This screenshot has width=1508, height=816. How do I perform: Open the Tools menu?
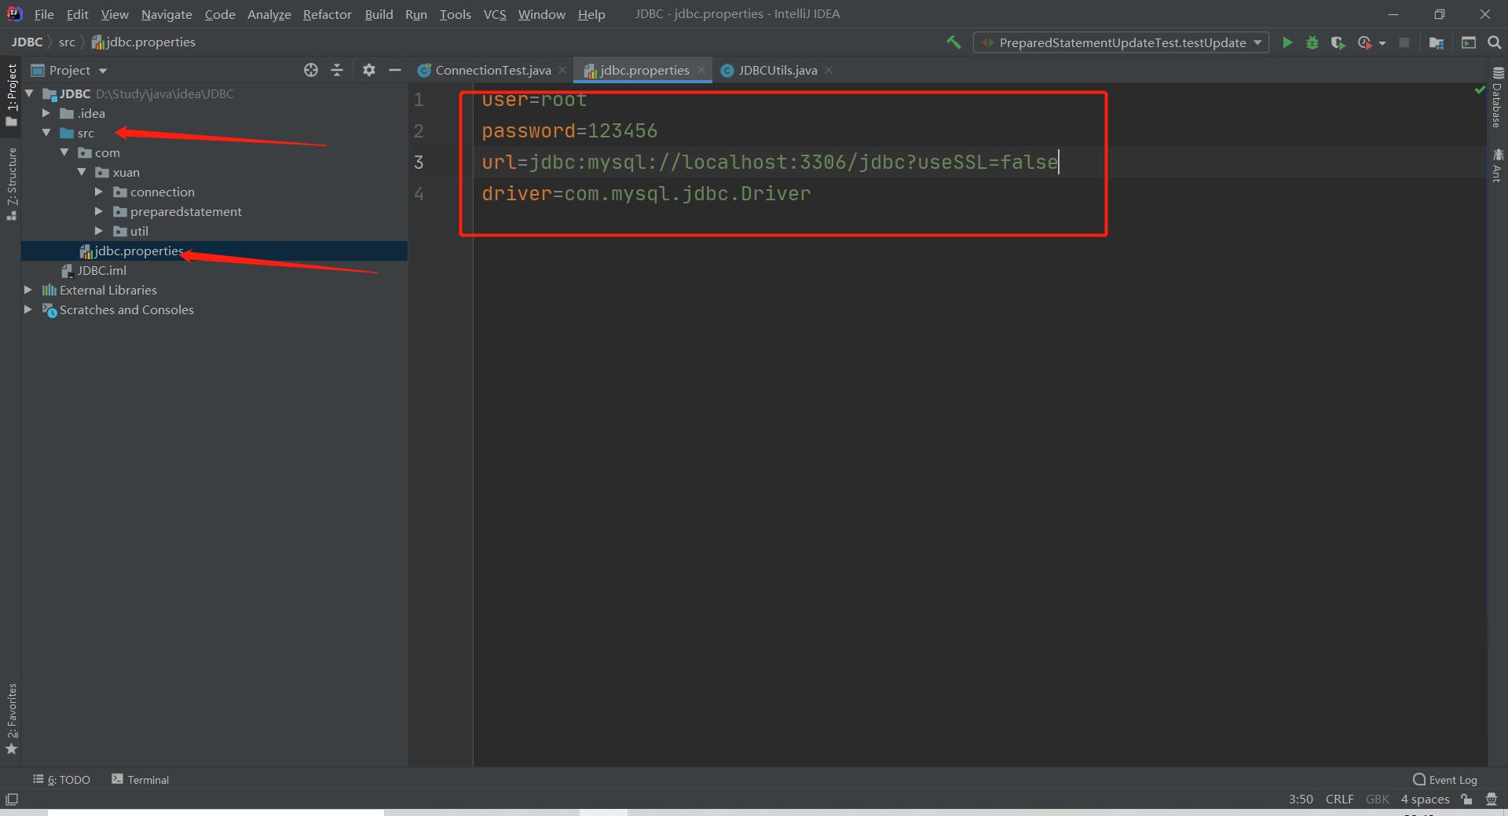click(x=455, y=14)
